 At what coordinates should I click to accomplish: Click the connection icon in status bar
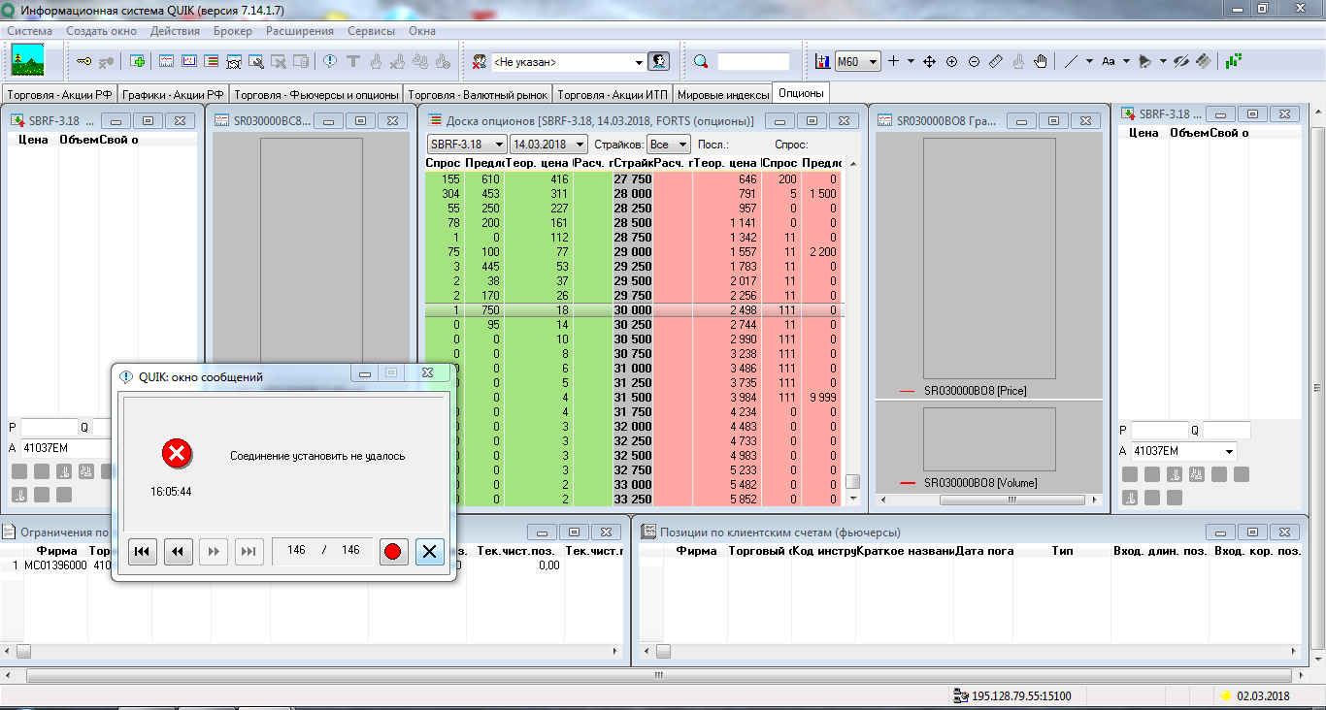click(961, 695)
